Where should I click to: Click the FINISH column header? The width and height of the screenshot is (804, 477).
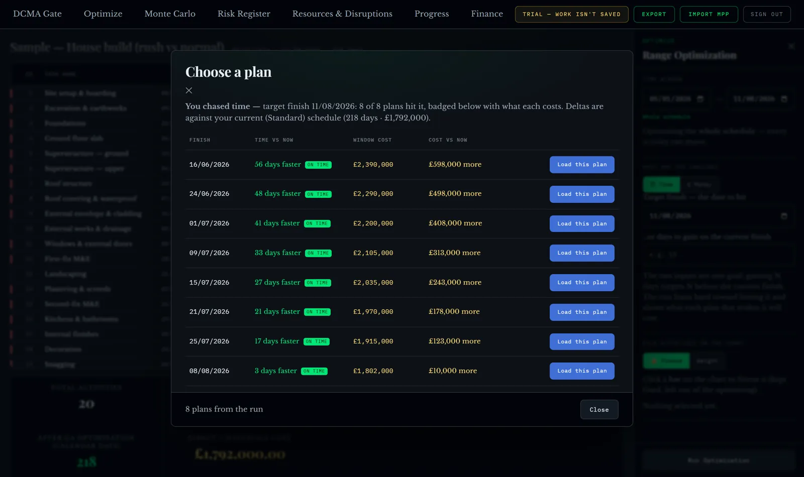click(200, 140)
